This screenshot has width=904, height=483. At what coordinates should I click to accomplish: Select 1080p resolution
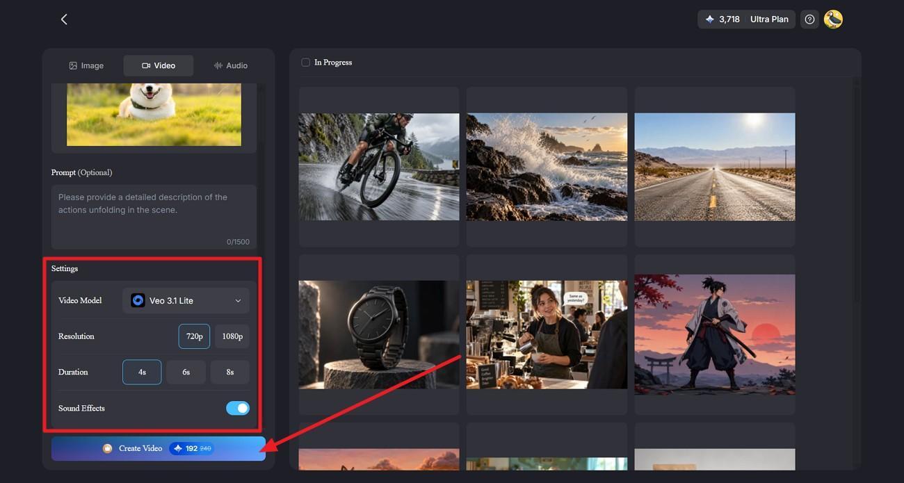(x=232, y=336)
